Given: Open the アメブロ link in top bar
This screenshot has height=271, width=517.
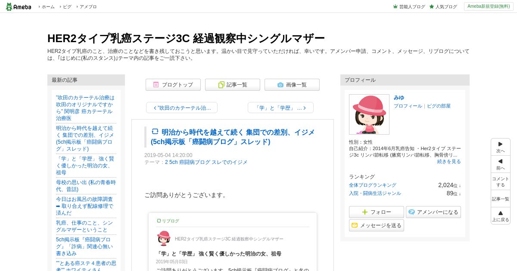Looking at the screenshot, I should pyautogui.click(x=88, y=7).
